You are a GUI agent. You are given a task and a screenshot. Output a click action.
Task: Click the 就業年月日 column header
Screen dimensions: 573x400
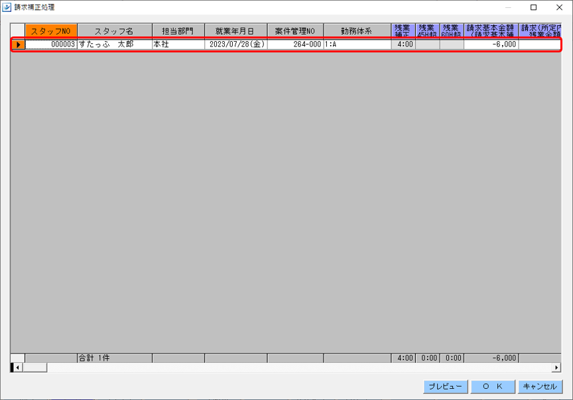[236, 31]
